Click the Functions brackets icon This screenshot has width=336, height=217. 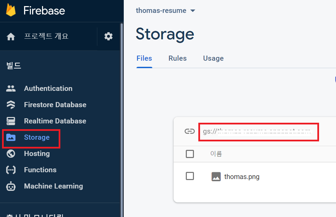11,170
